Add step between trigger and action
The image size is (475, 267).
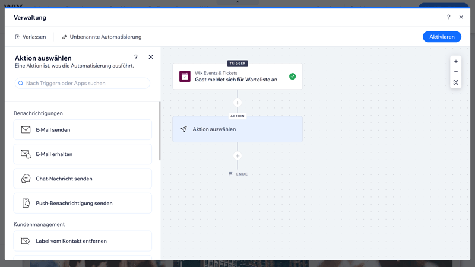pyautogui.click(x=237, y=103)
